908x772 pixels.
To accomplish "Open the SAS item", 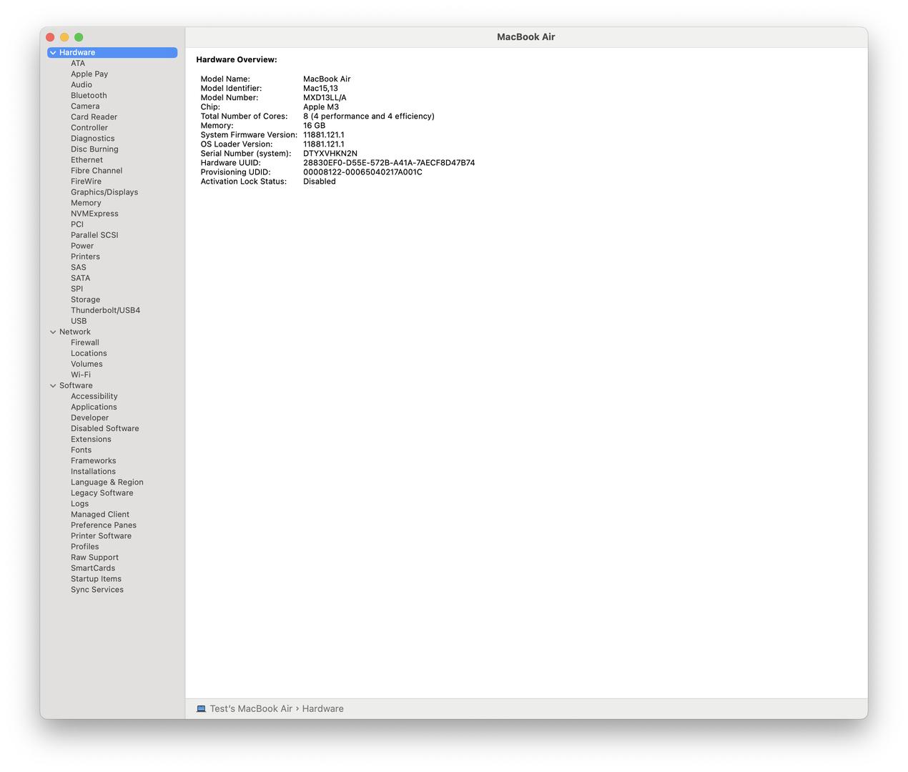I will pos(79,267).
